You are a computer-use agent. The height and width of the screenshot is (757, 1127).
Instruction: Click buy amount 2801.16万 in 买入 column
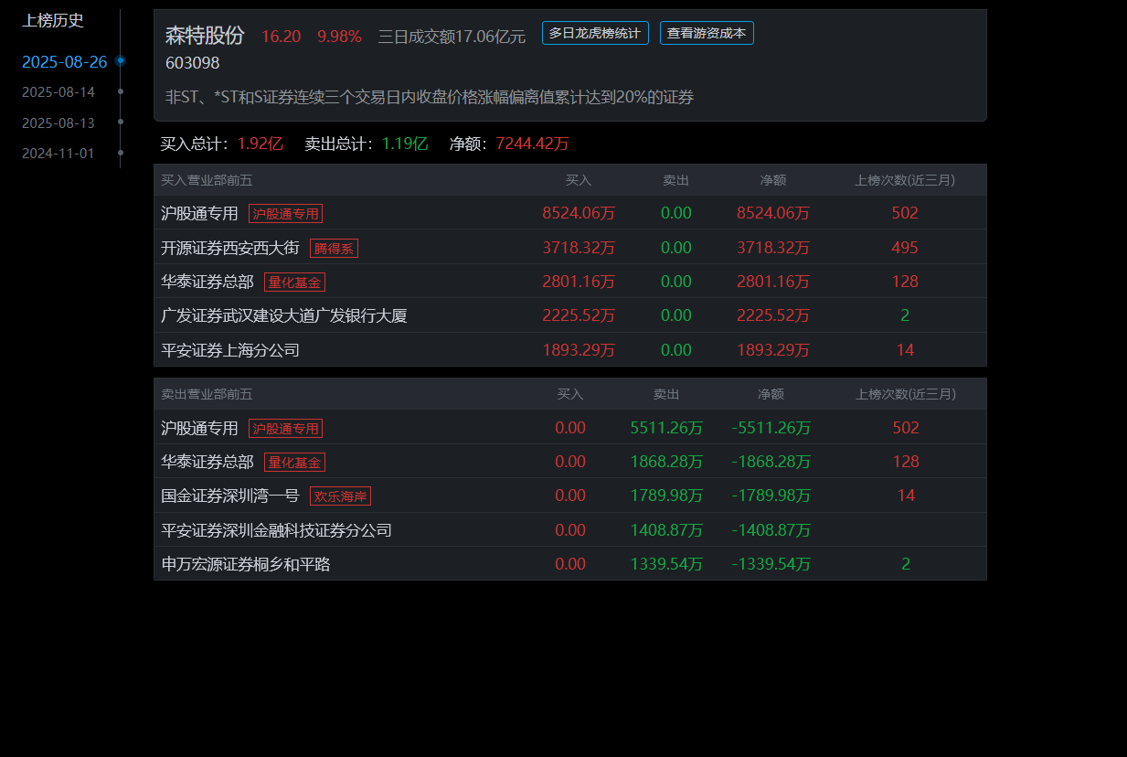(579, 282)
